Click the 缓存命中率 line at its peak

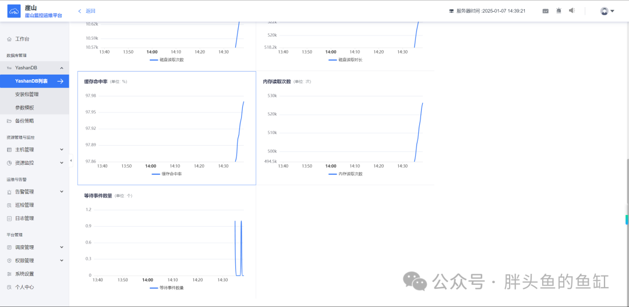click(x=243, y=103)
